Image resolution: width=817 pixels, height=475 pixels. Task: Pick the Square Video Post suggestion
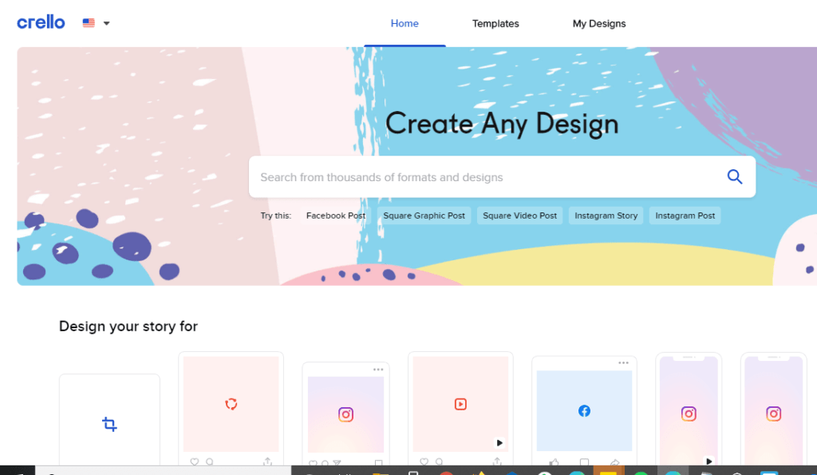click(x=519, y=216)
